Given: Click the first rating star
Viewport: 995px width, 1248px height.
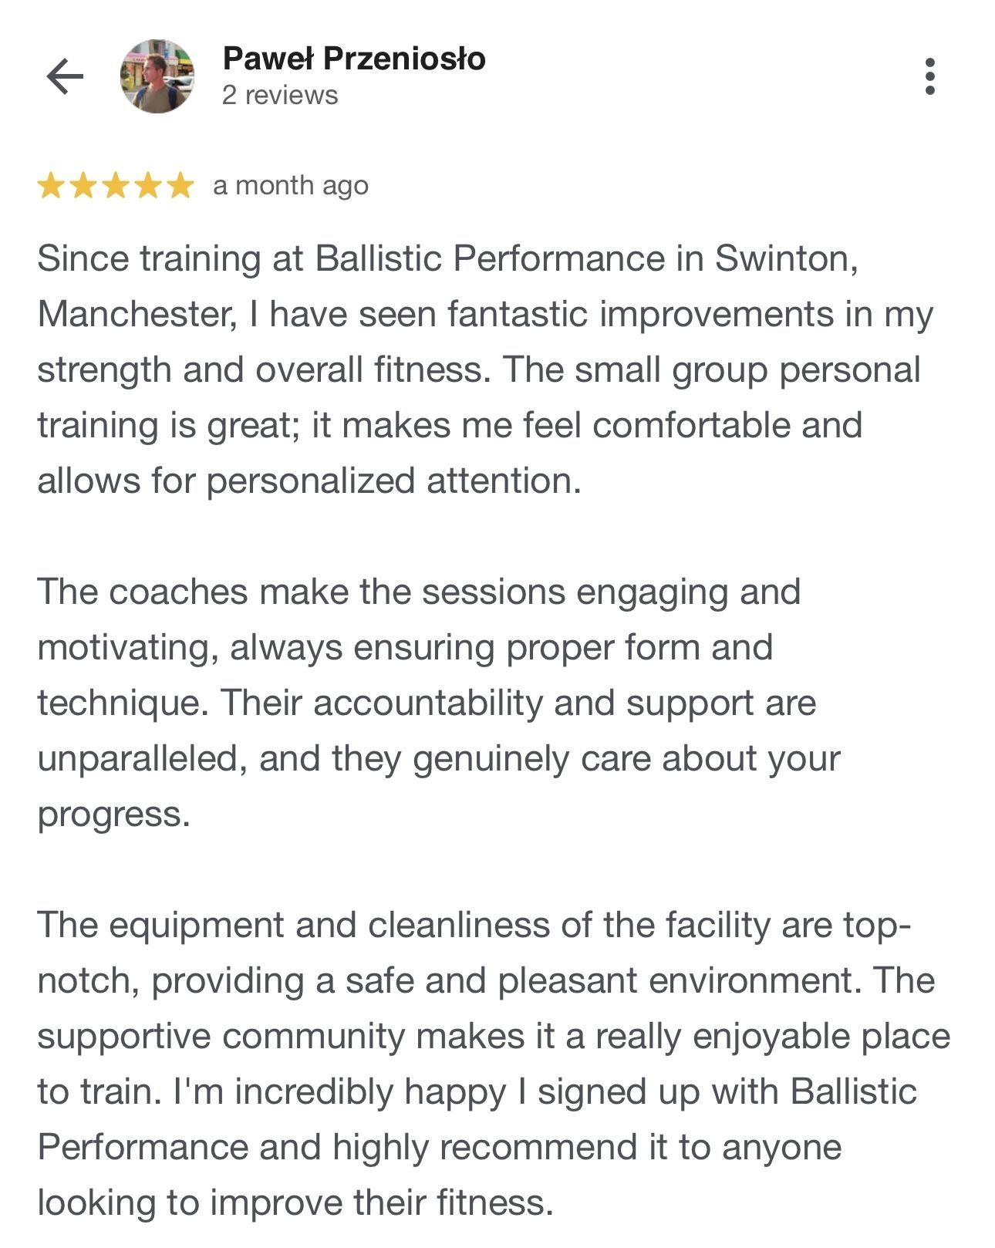Looking at the screenshot, I should point(51,186).
